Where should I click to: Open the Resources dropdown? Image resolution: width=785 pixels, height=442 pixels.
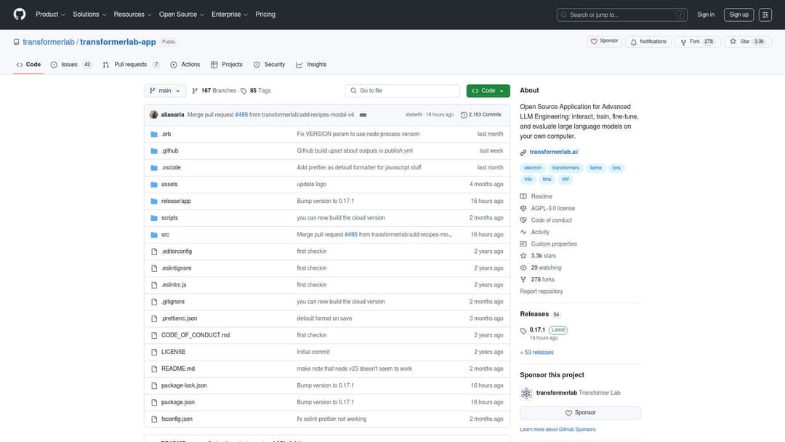click(x=132, y=15)
